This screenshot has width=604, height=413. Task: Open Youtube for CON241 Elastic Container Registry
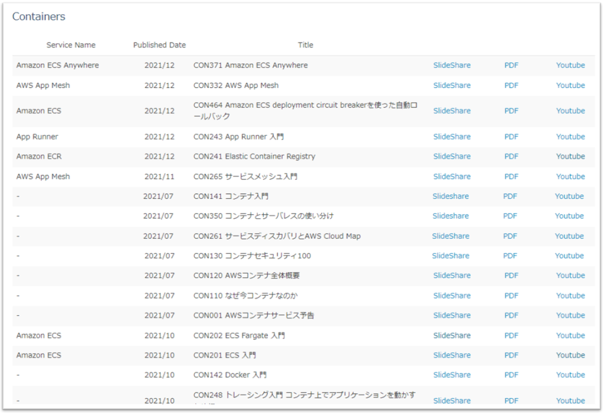pyautogui.click(x=570, y=156)
